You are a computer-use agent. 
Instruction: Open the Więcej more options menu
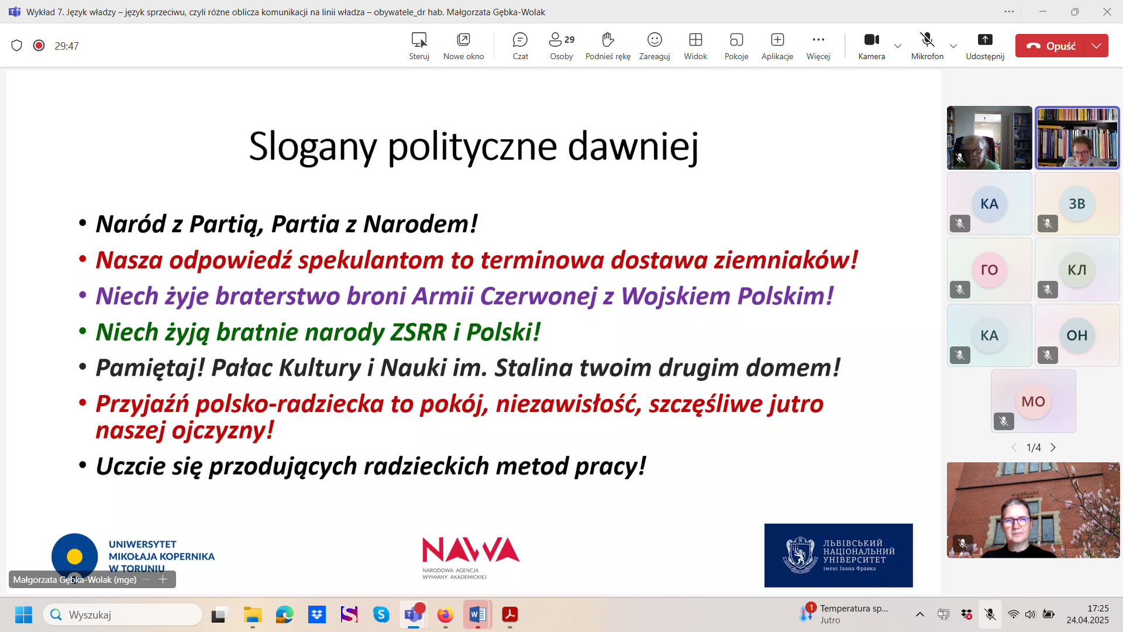[818, 46]
